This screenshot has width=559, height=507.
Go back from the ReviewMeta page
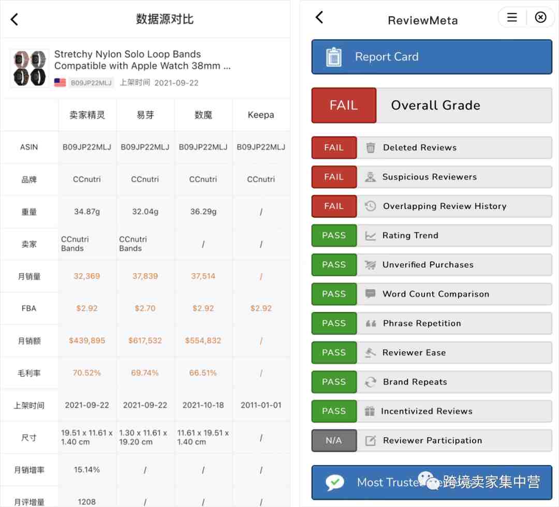click(319, 17)
